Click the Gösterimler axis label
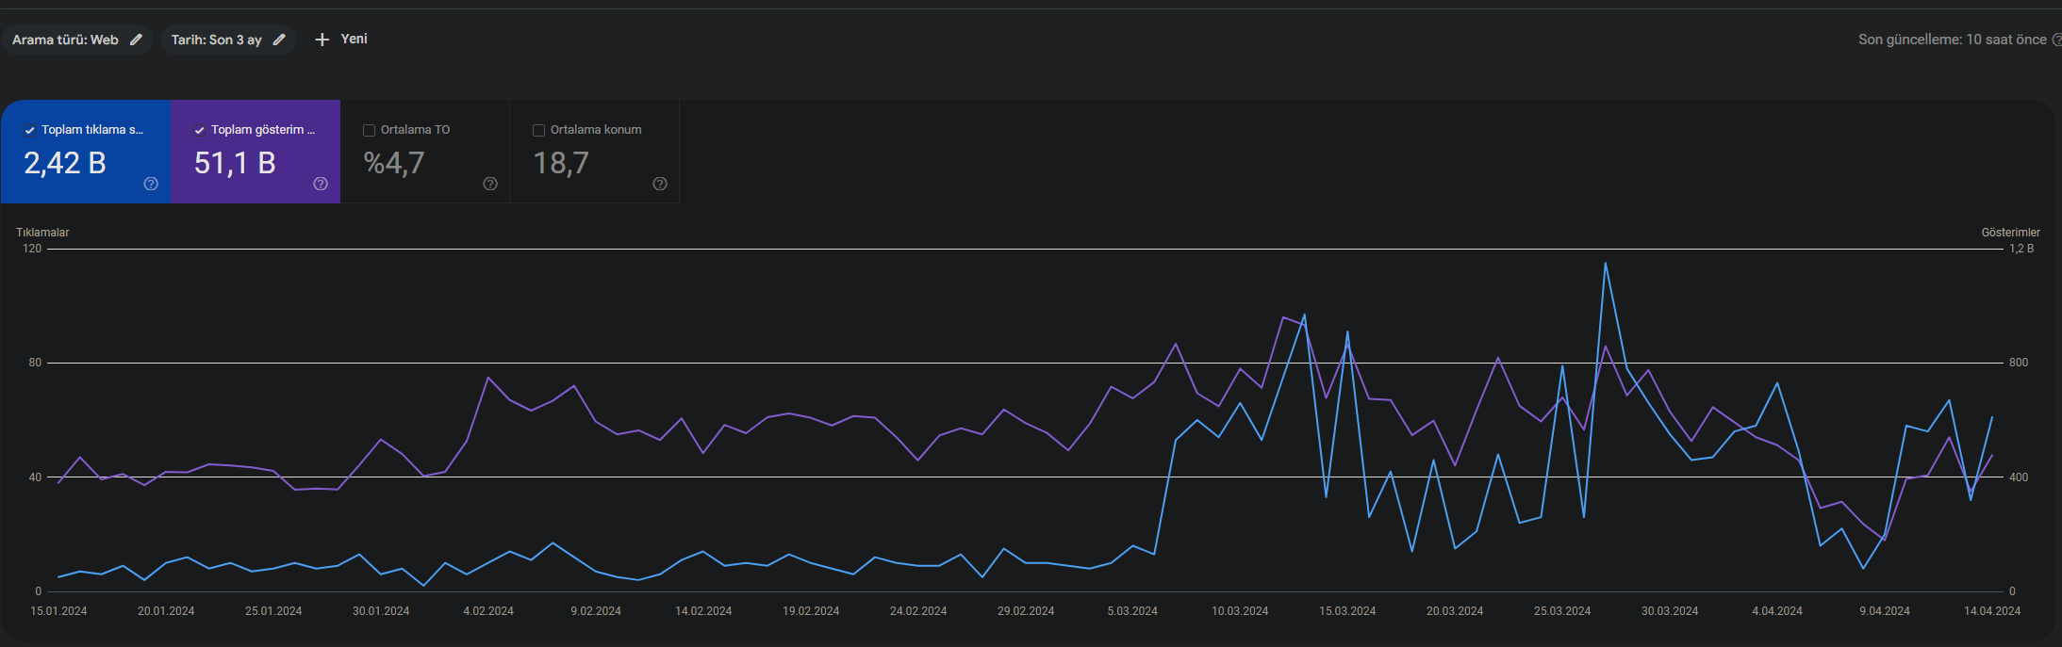This screenshot has width=2062, height=647. coord(2011,233)
